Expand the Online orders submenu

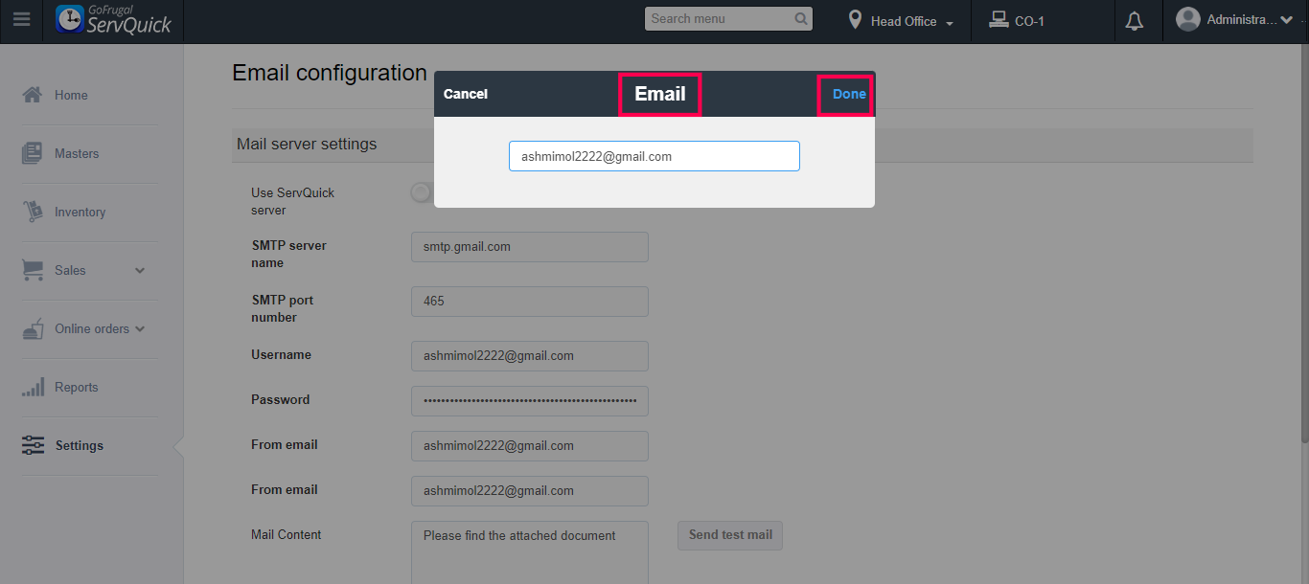(140, 328)
